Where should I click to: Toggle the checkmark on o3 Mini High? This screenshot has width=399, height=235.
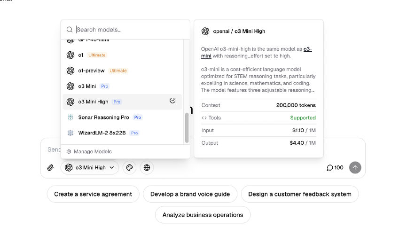(172, 101)
